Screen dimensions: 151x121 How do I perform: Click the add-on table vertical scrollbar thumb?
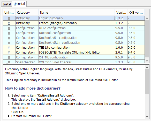click(147, 39)
